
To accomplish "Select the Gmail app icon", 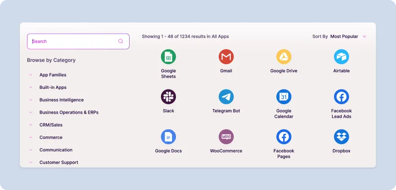I will click(226, 57).
